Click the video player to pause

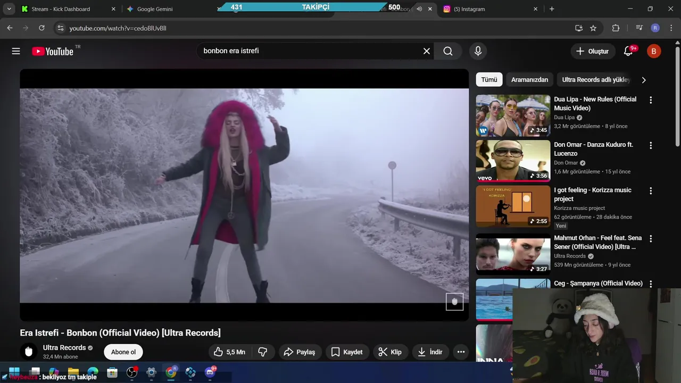point(244,195)
